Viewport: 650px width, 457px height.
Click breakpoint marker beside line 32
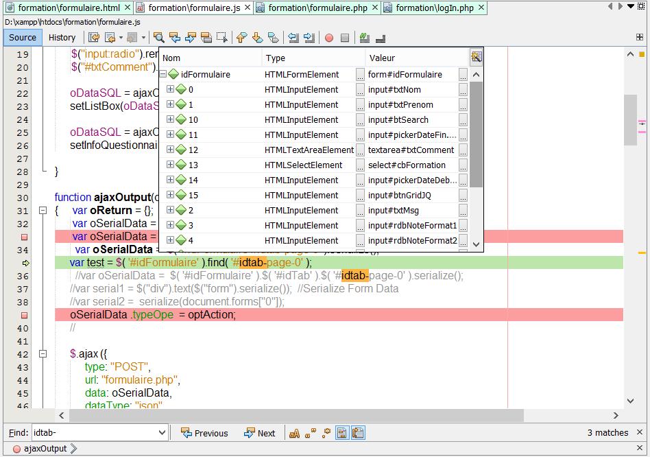pyautogui.click(x=25, y=237)
